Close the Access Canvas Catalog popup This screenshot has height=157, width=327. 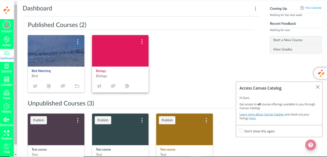point(318,87)
